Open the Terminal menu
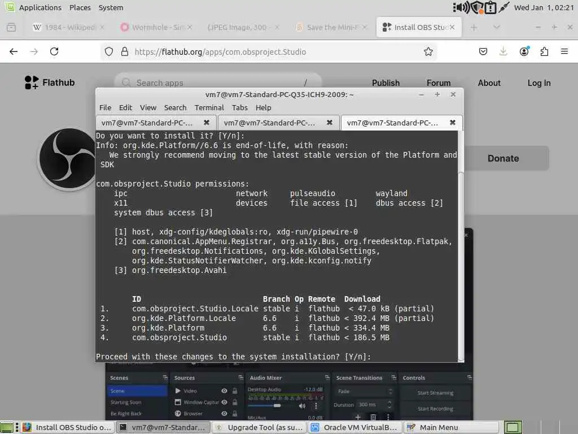Screen dimensions: 578x434 coord(209,107)
